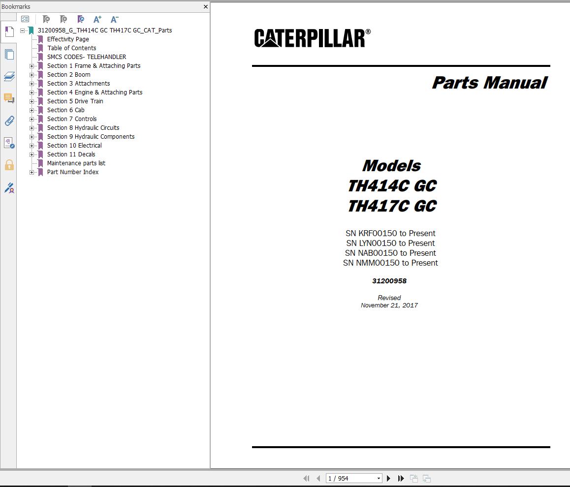Click the next view icon in navigation bar
This screenshot has height=487, width=570.
click(427, 478)
